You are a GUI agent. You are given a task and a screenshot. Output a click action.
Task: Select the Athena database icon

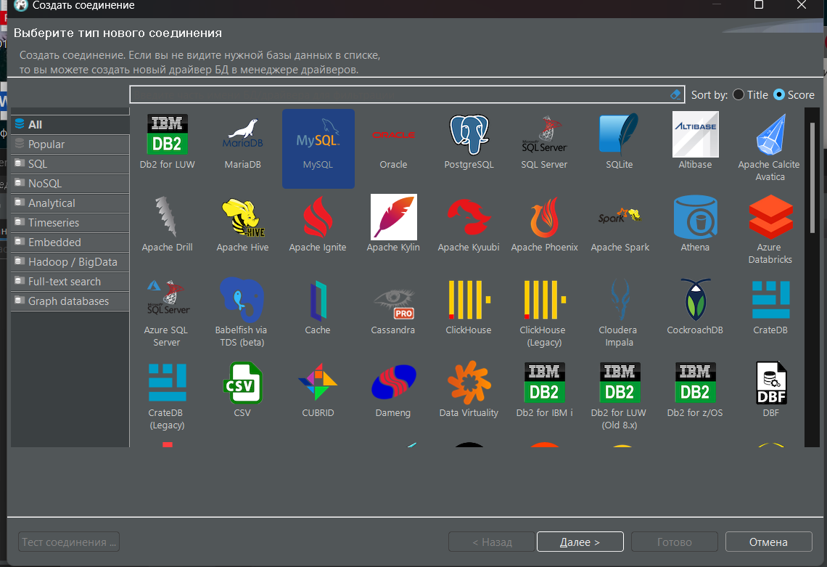695,217
